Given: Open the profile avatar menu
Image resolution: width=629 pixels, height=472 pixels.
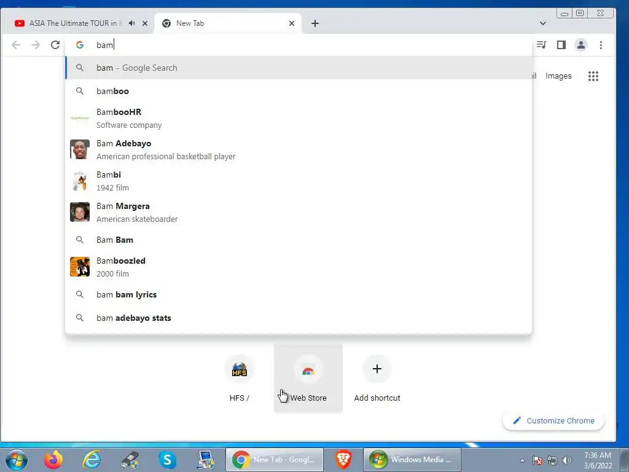Looking at the screenshot, I should [x=581, y=45].
